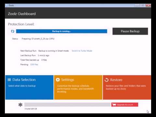
Task: Open the Data Selection tile
Action: click(x=29, y=87)
